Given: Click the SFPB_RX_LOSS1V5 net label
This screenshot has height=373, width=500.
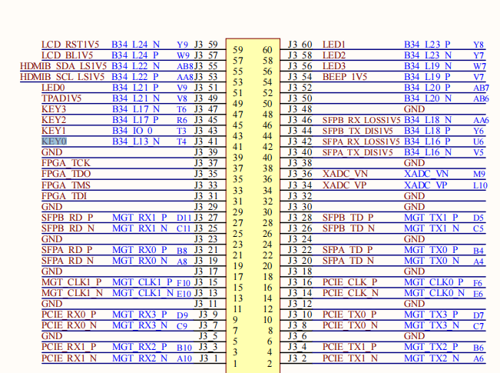Looking at the screenshot, I should click(x=361, y=120).
